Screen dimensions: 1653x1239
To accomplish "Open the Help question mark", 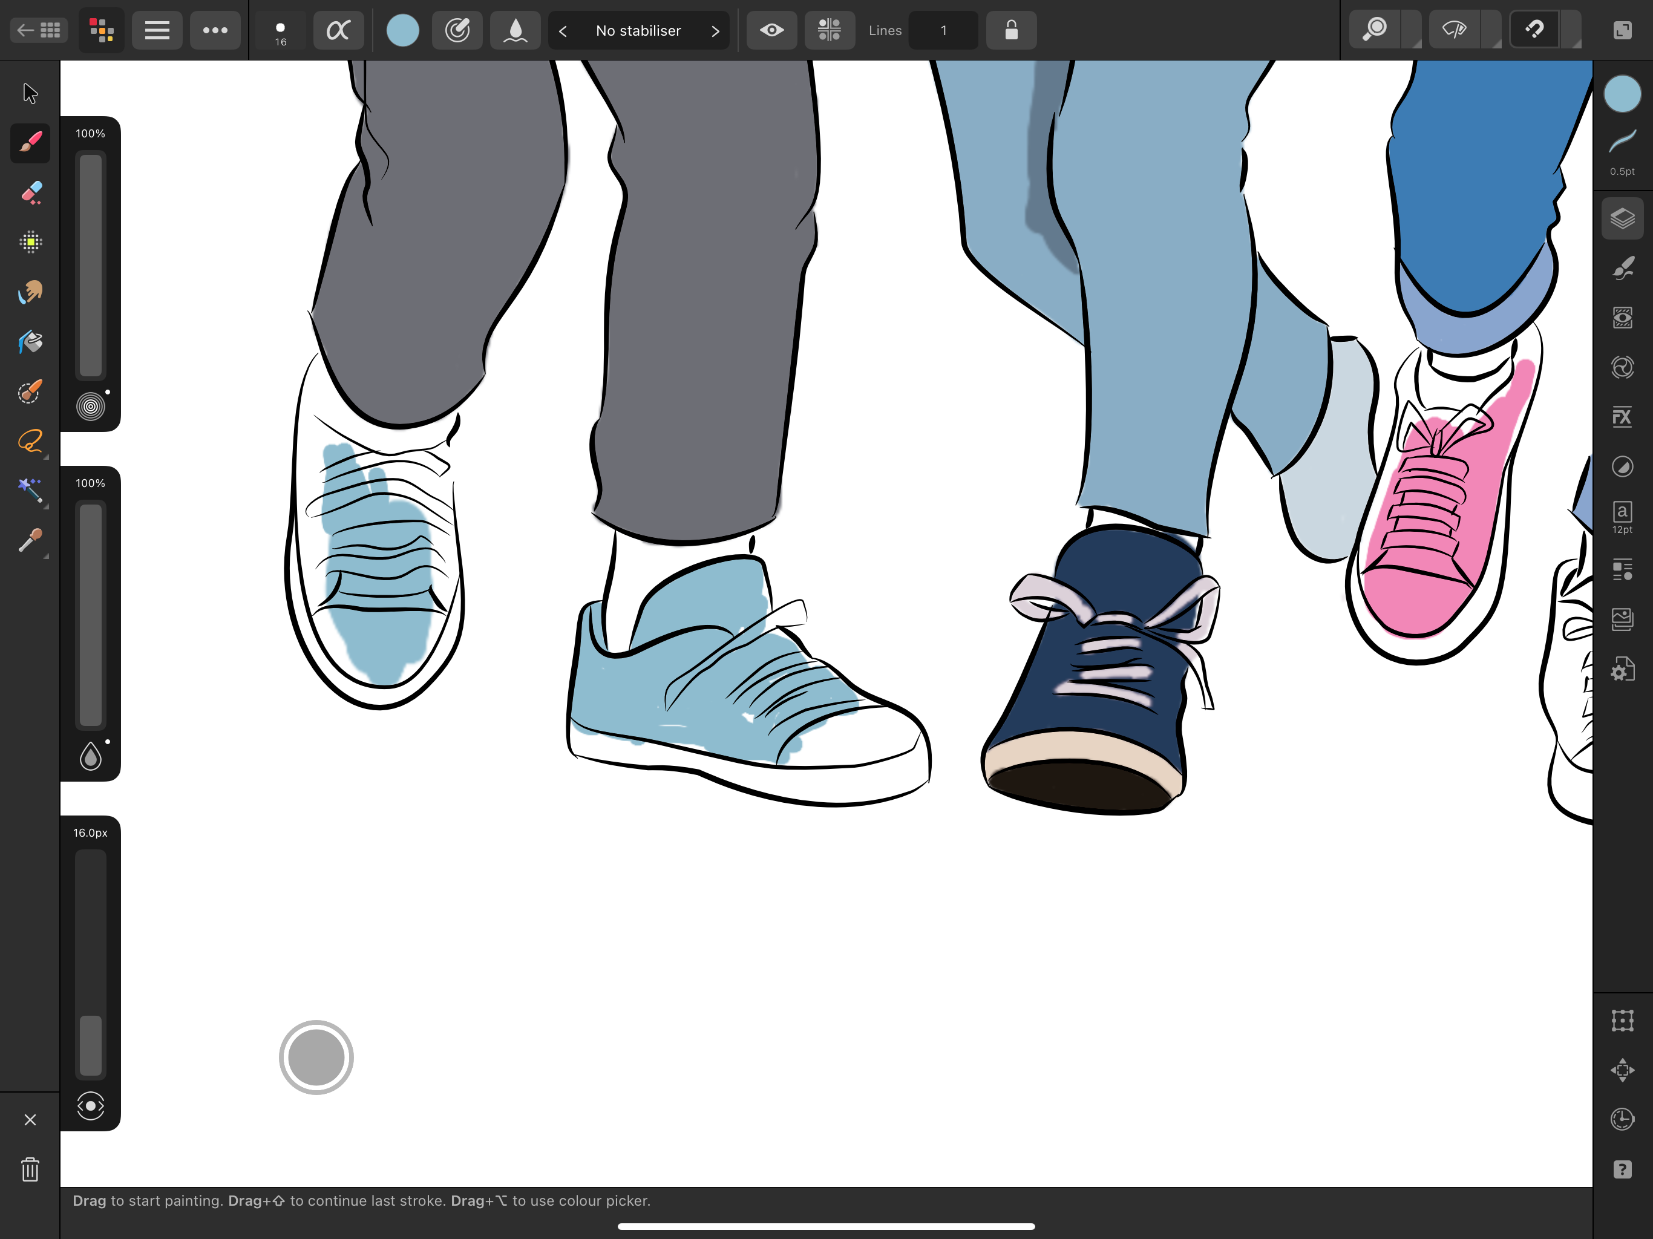I will tap(1622, 1169).
